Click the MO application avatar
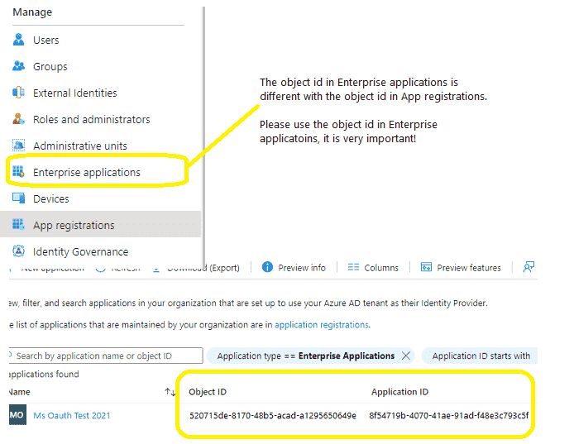The width and height of the screenshot is (574, 444). pos(17,415)
